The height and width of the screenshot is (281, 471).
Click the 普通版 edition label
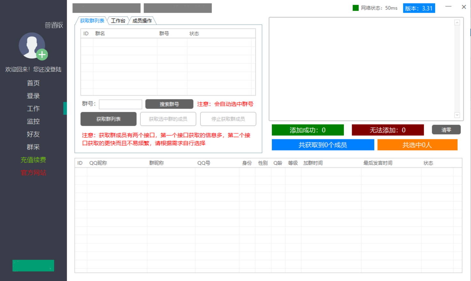(x=54, y=25)
